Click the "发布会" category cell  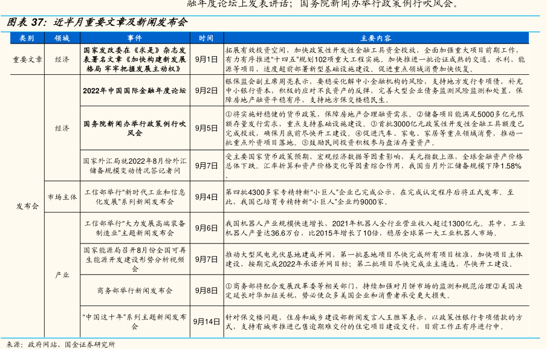[x=27, y=206]
